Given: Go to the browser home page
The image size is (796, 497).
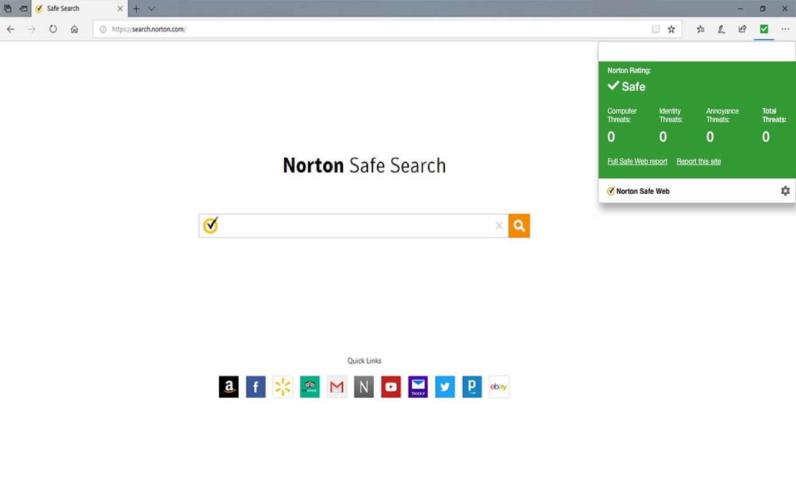Looking at the screenshot, I should click(x=74, y=29).
